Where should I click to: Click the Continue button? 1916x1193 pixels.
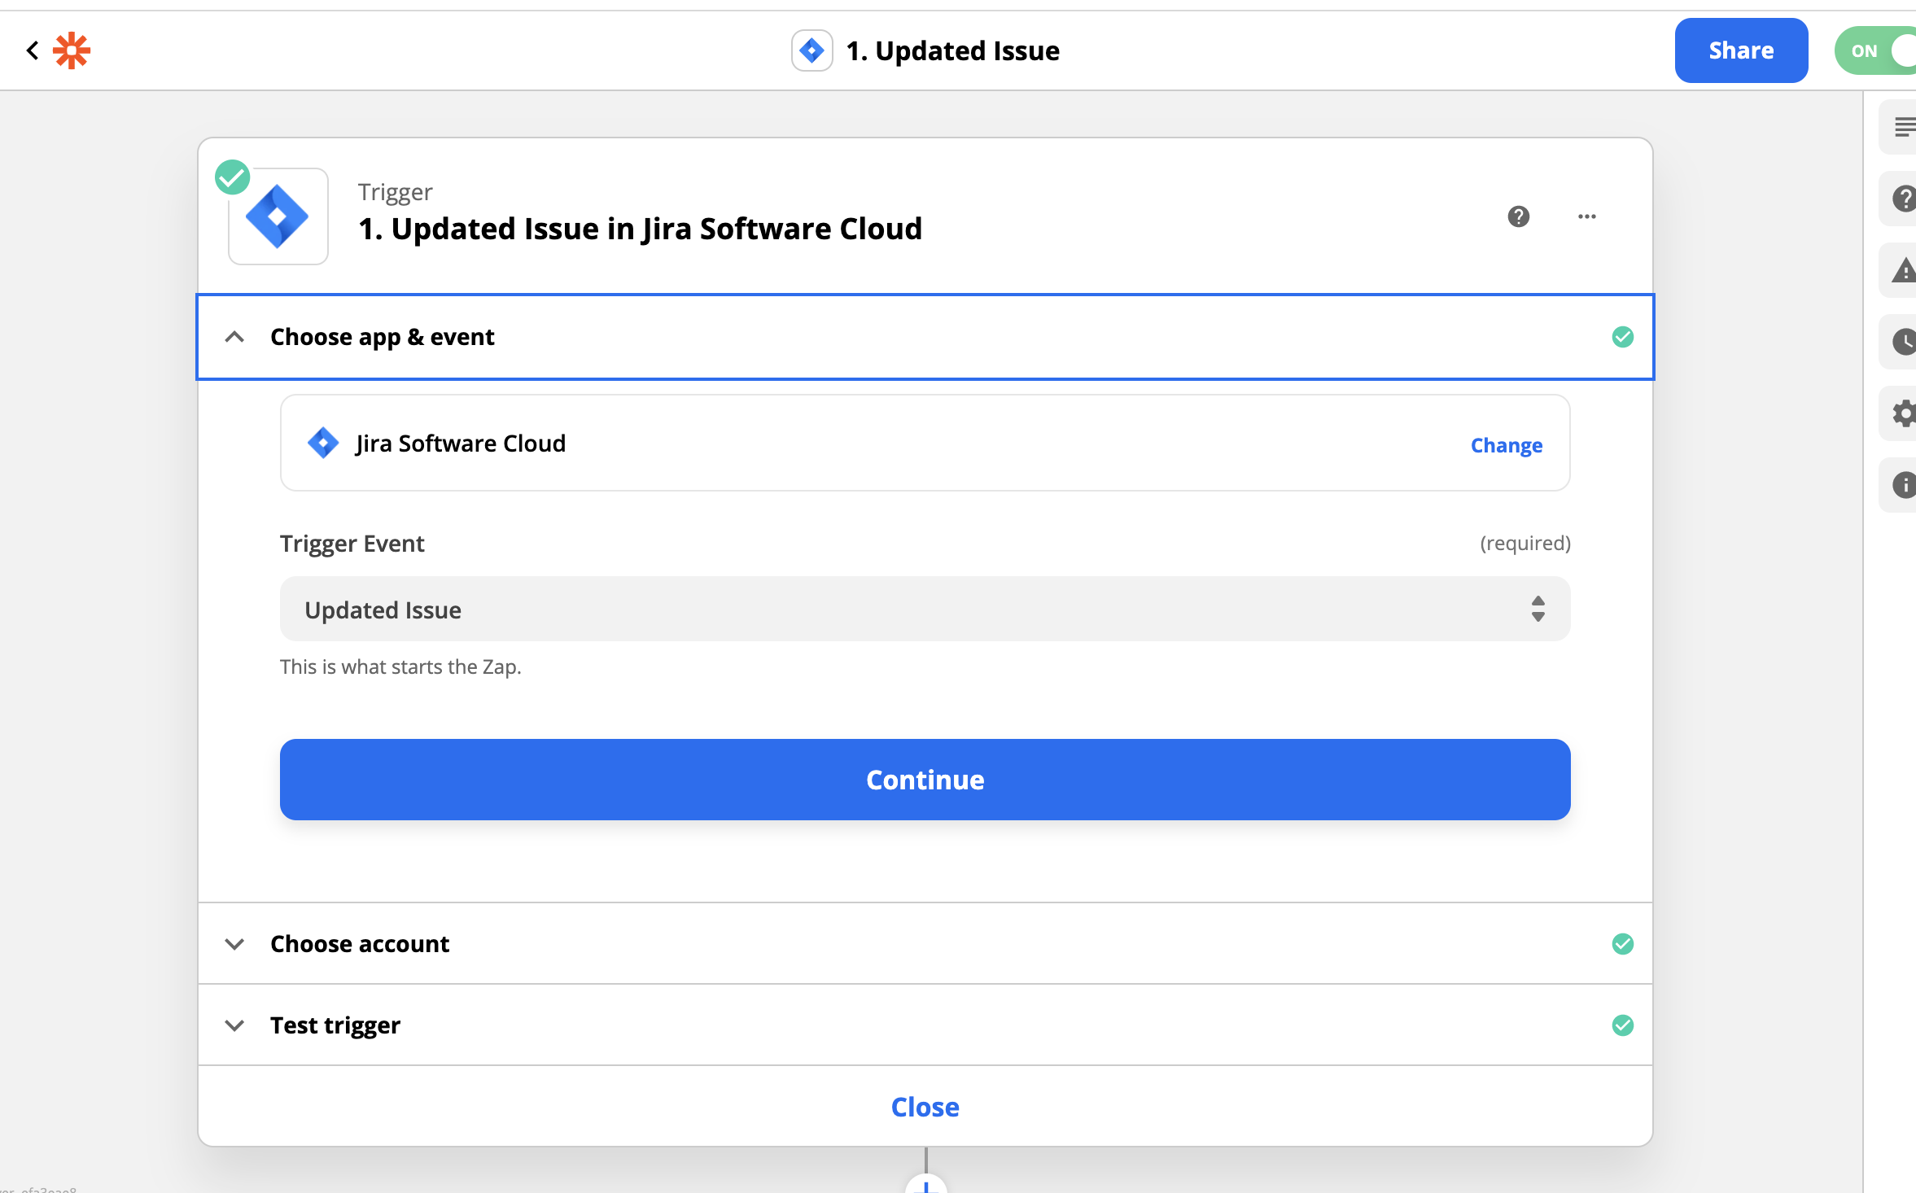pyautogui.click(x=925, y=780)
